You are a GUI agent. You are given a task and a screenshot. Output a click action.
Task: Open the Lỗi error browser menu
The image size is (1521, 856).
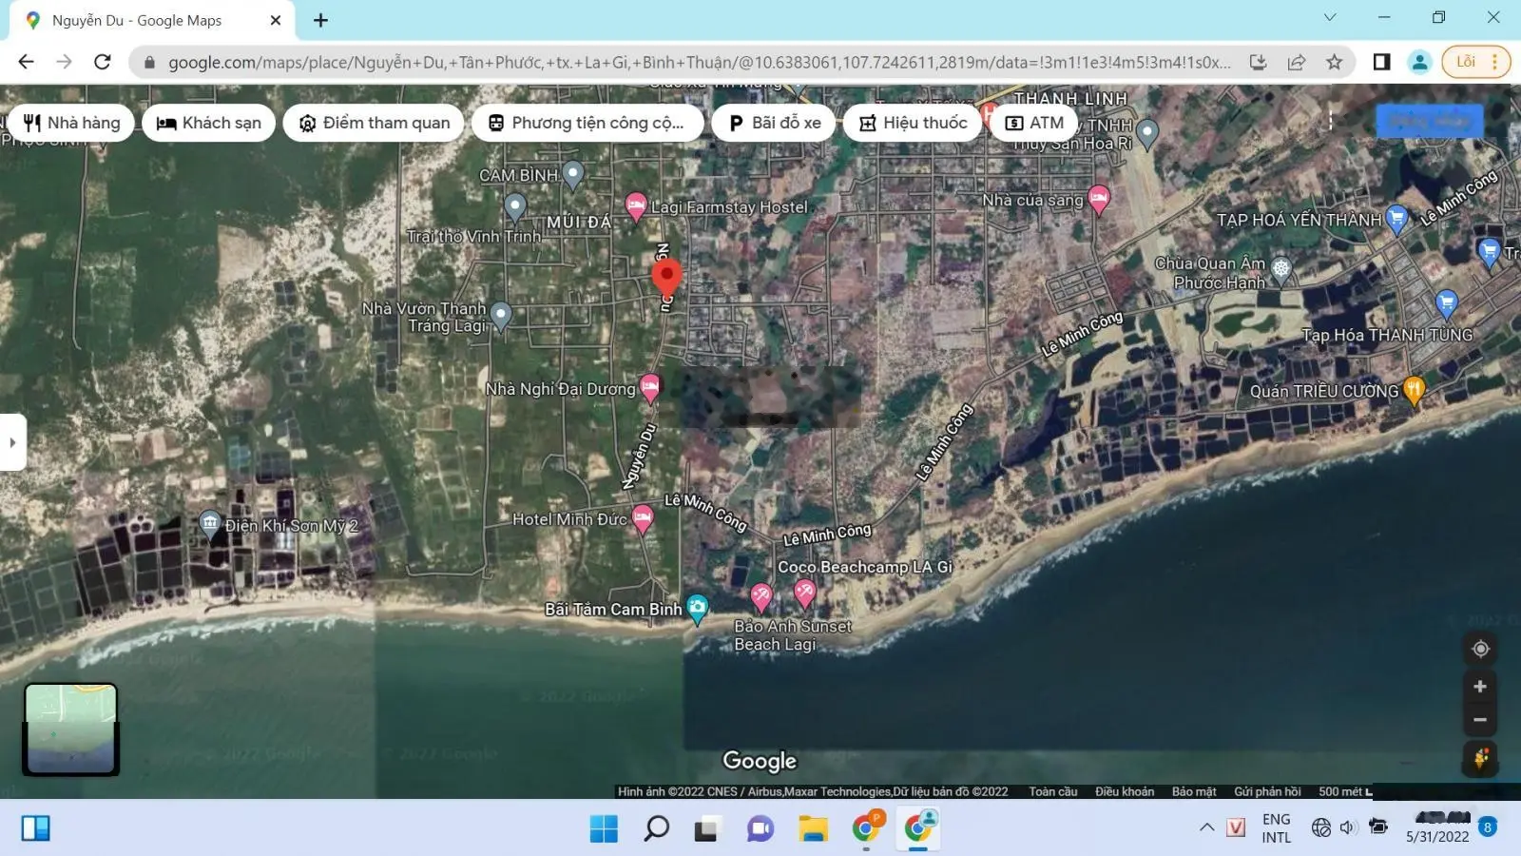[x=1476, y=62]
